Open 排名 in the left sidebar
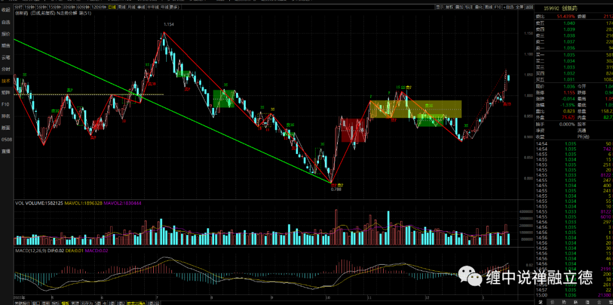Viewport: 613px width, 305px height. coord(6,116)
